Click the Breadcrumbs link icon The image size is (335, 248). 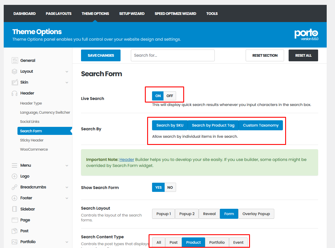[x=15, y=187]
